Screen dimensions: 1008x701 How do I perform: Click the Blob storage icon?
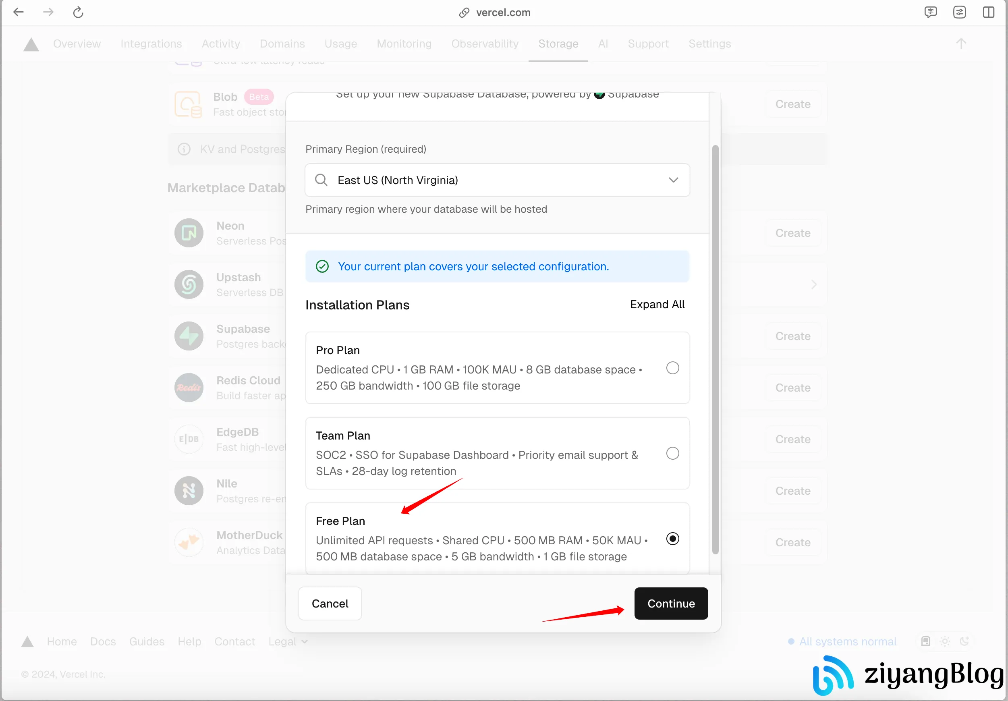[x=188, y=104]
